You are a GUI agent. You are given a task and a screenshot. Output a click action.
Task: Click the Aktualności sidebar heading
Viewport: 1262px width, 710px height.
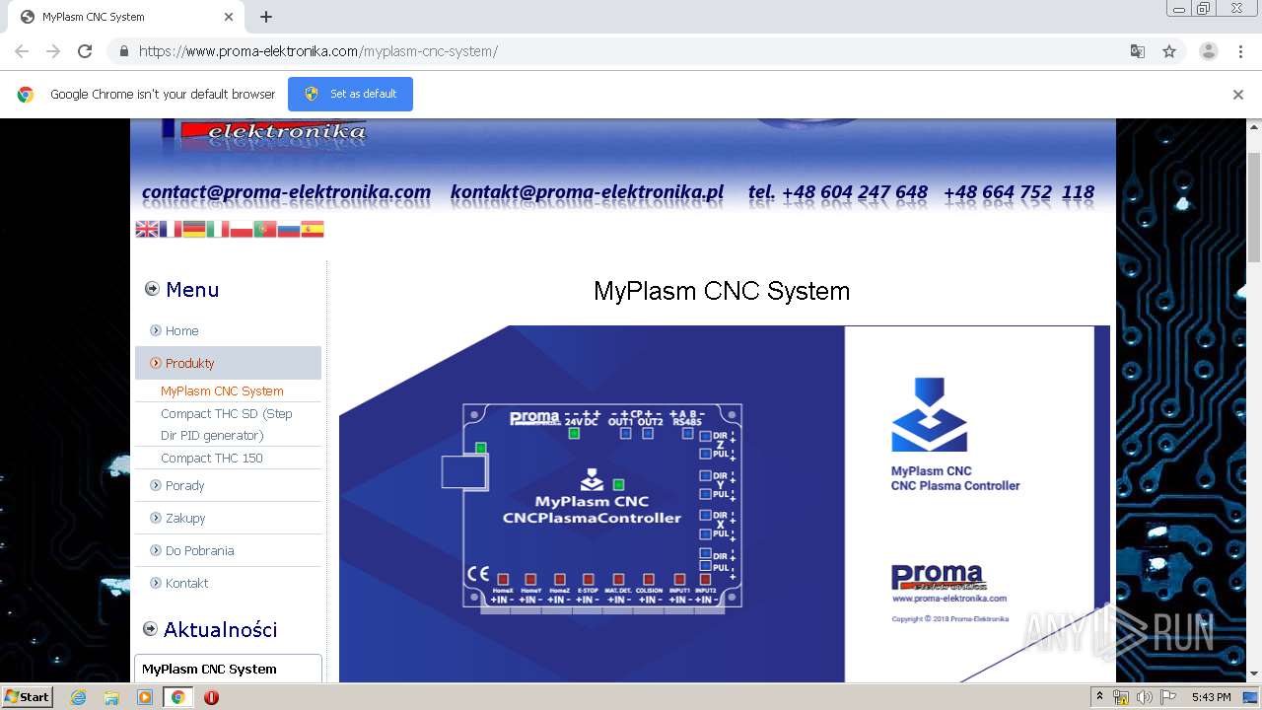[x=220, y=629]
